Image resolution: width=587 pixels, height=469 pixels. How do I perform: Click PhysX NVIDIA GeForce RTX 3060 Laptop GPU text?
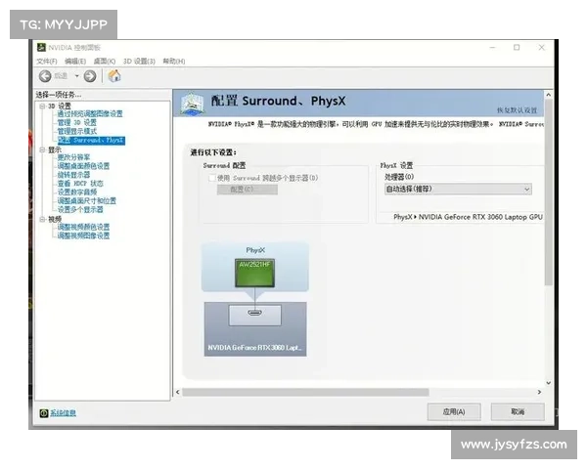pyautogui.click(x=468, y=217)
